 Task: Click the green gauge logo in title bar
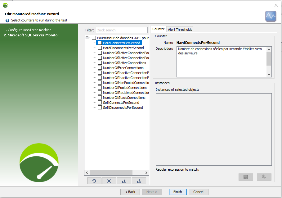coord(5,5)
